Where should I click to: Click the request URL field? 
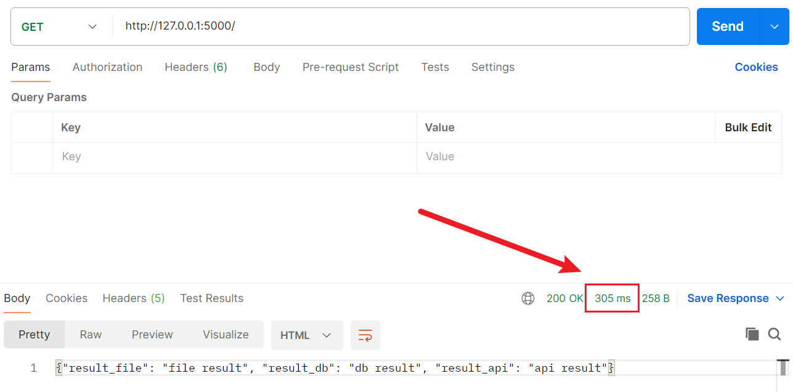pyautogui.click(x=401, y=27)
